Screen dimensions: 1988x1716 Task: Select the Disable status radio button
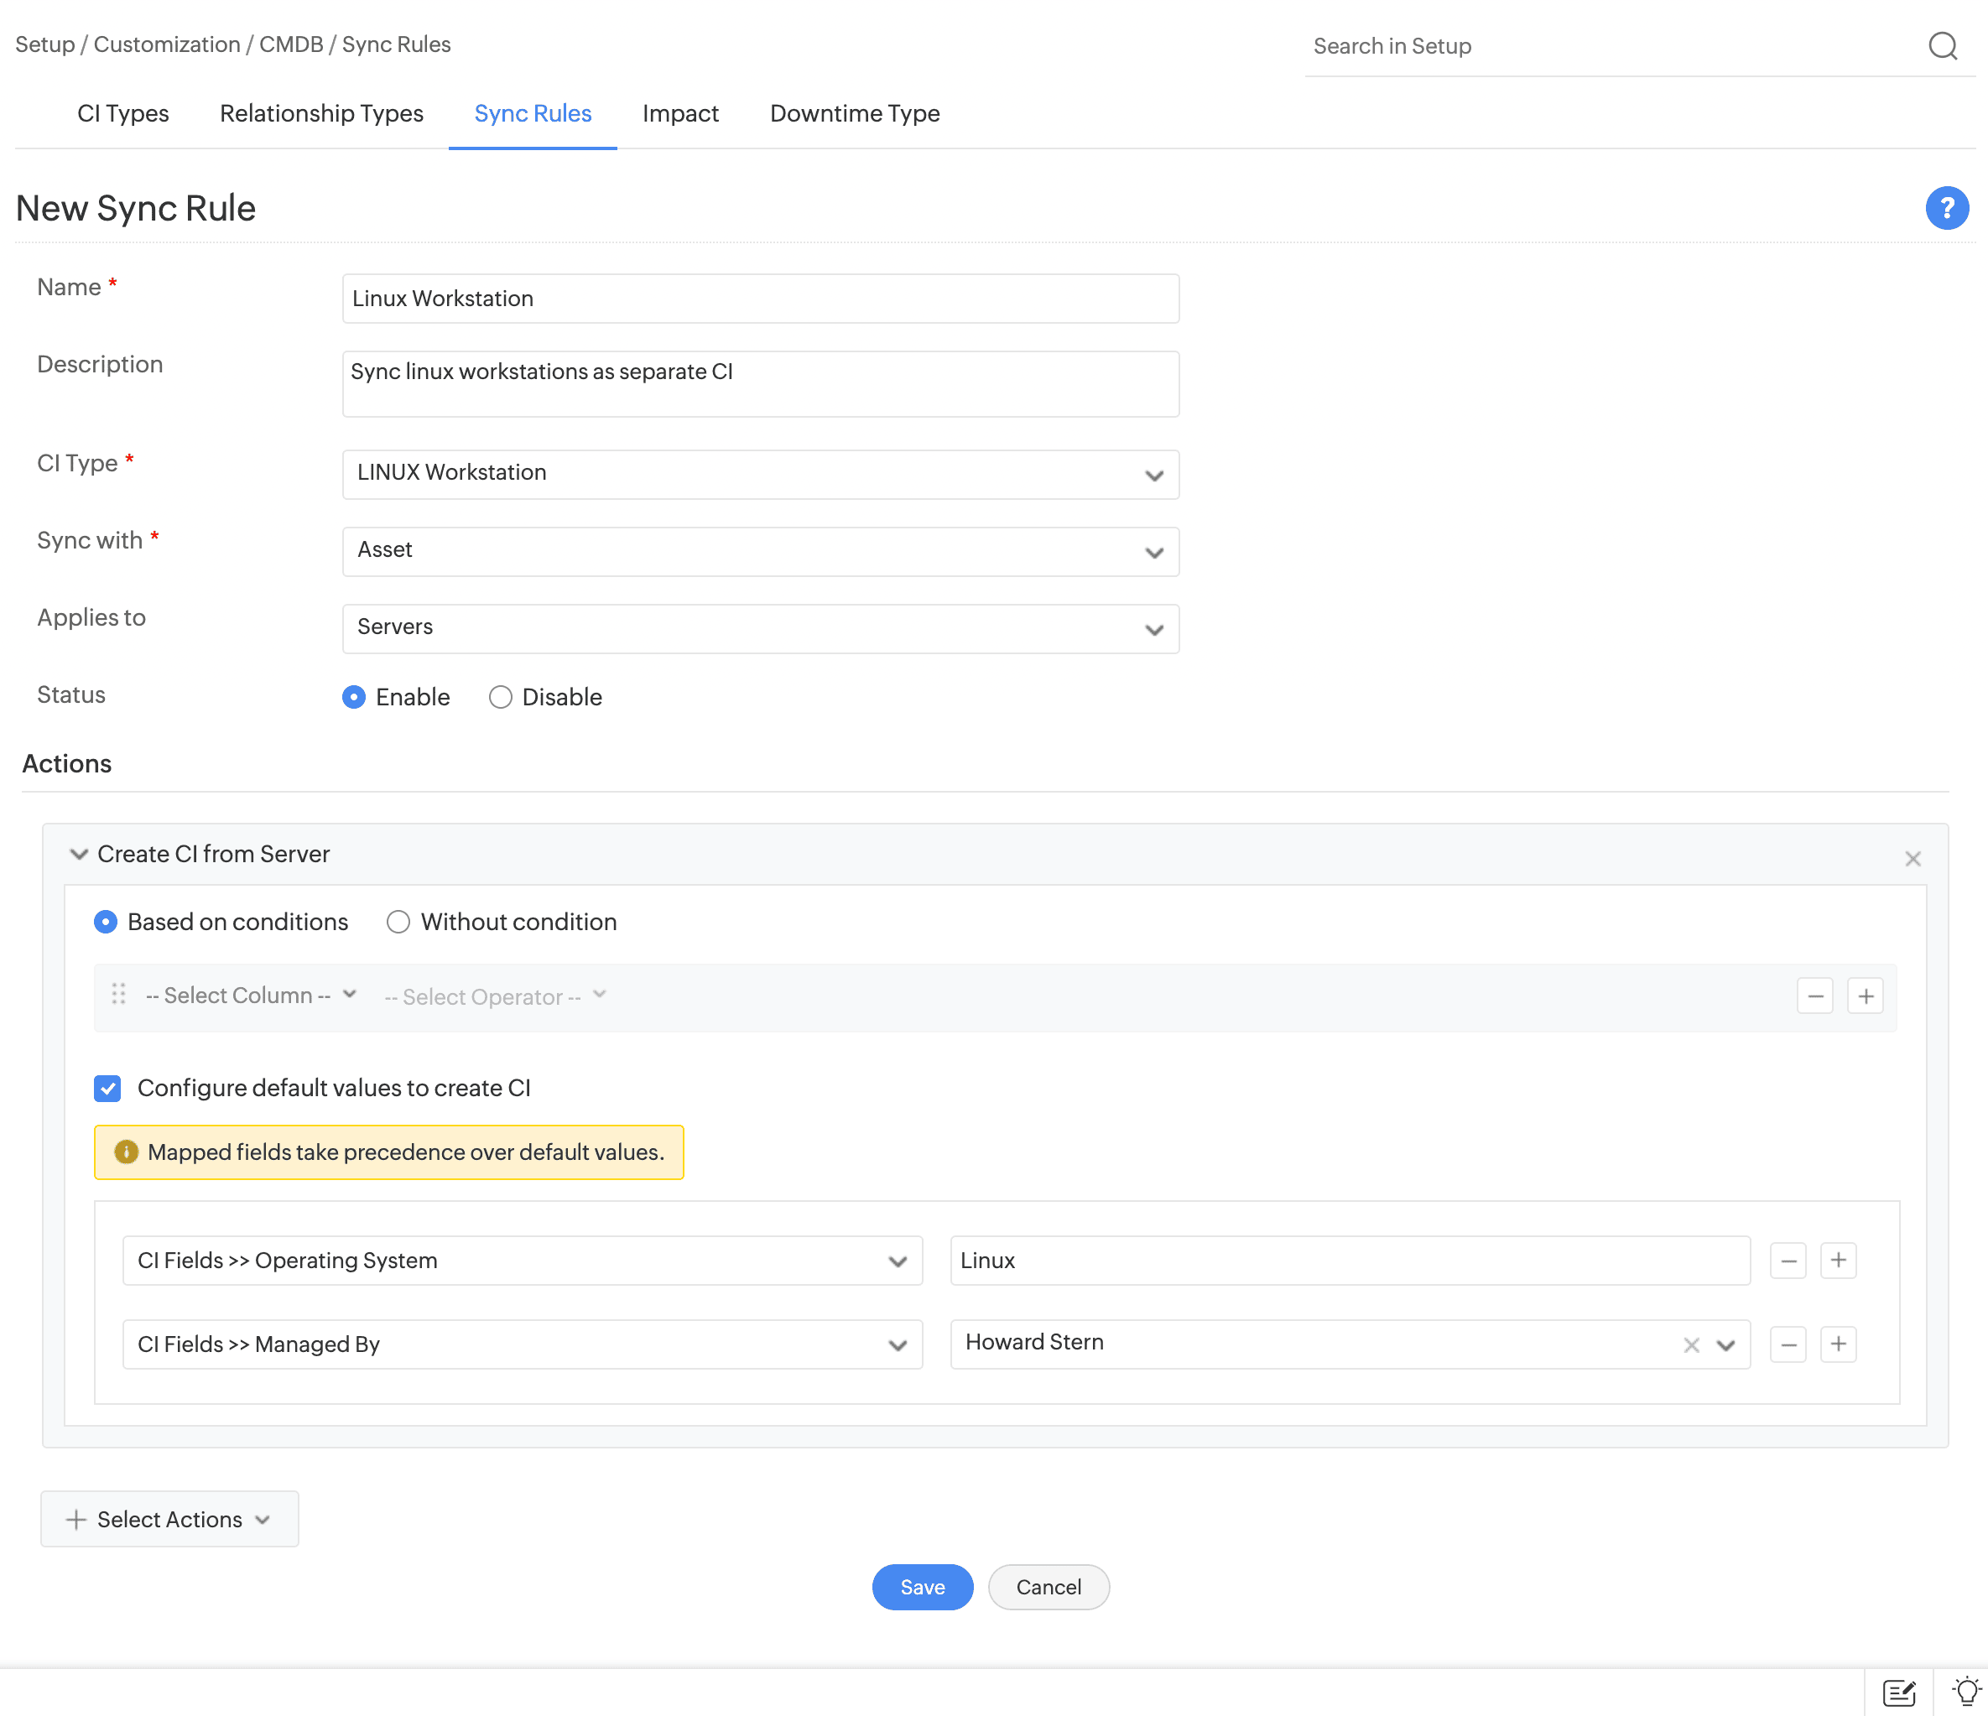click(x=500, y=697)
